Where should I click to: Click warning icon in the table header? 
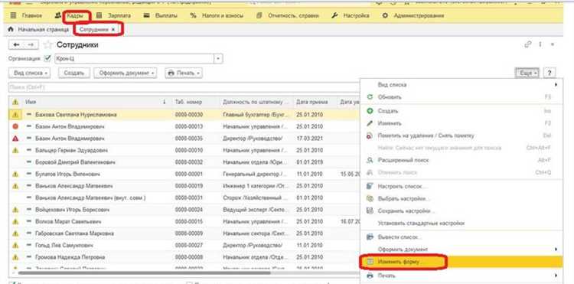(15, 102)
